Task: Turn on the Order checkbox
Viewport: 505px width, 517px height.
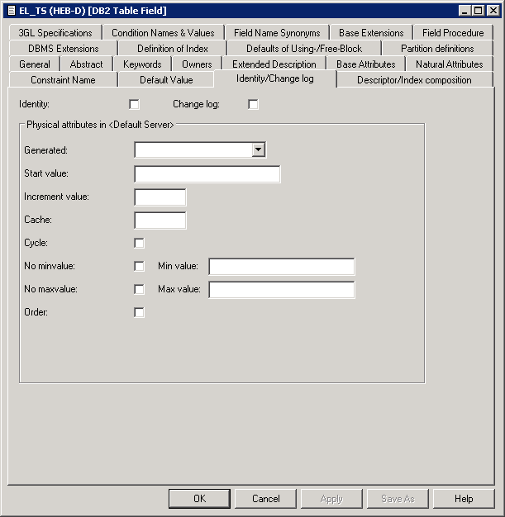Action: pyautogui.click(x=139, y=312)
